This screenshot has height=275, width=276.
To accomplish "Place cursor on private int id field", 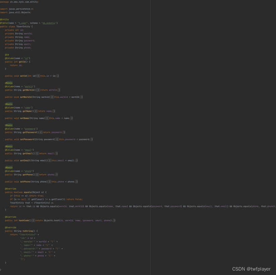I will 14,30.
